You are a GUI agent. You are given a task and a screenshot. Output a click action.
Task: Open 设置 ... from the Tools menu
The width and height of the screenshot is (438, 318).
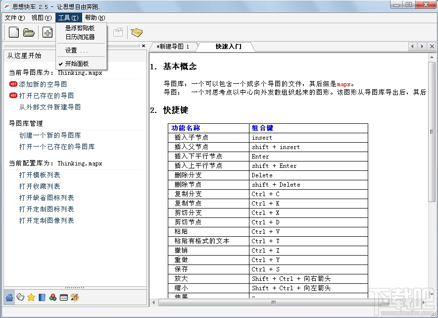[81, 51]
